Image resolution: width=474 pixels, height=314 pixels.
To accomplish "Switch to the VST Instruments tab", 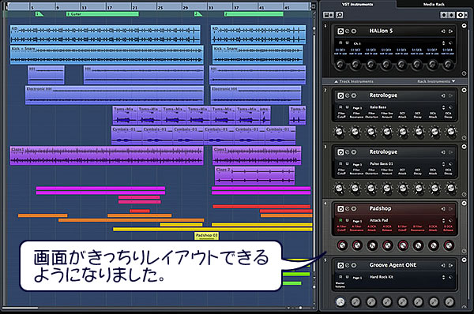I will pyautogui.click(x=357, y=4).
